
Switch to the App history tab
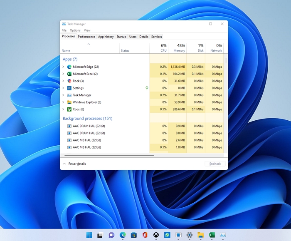[106, 37]
